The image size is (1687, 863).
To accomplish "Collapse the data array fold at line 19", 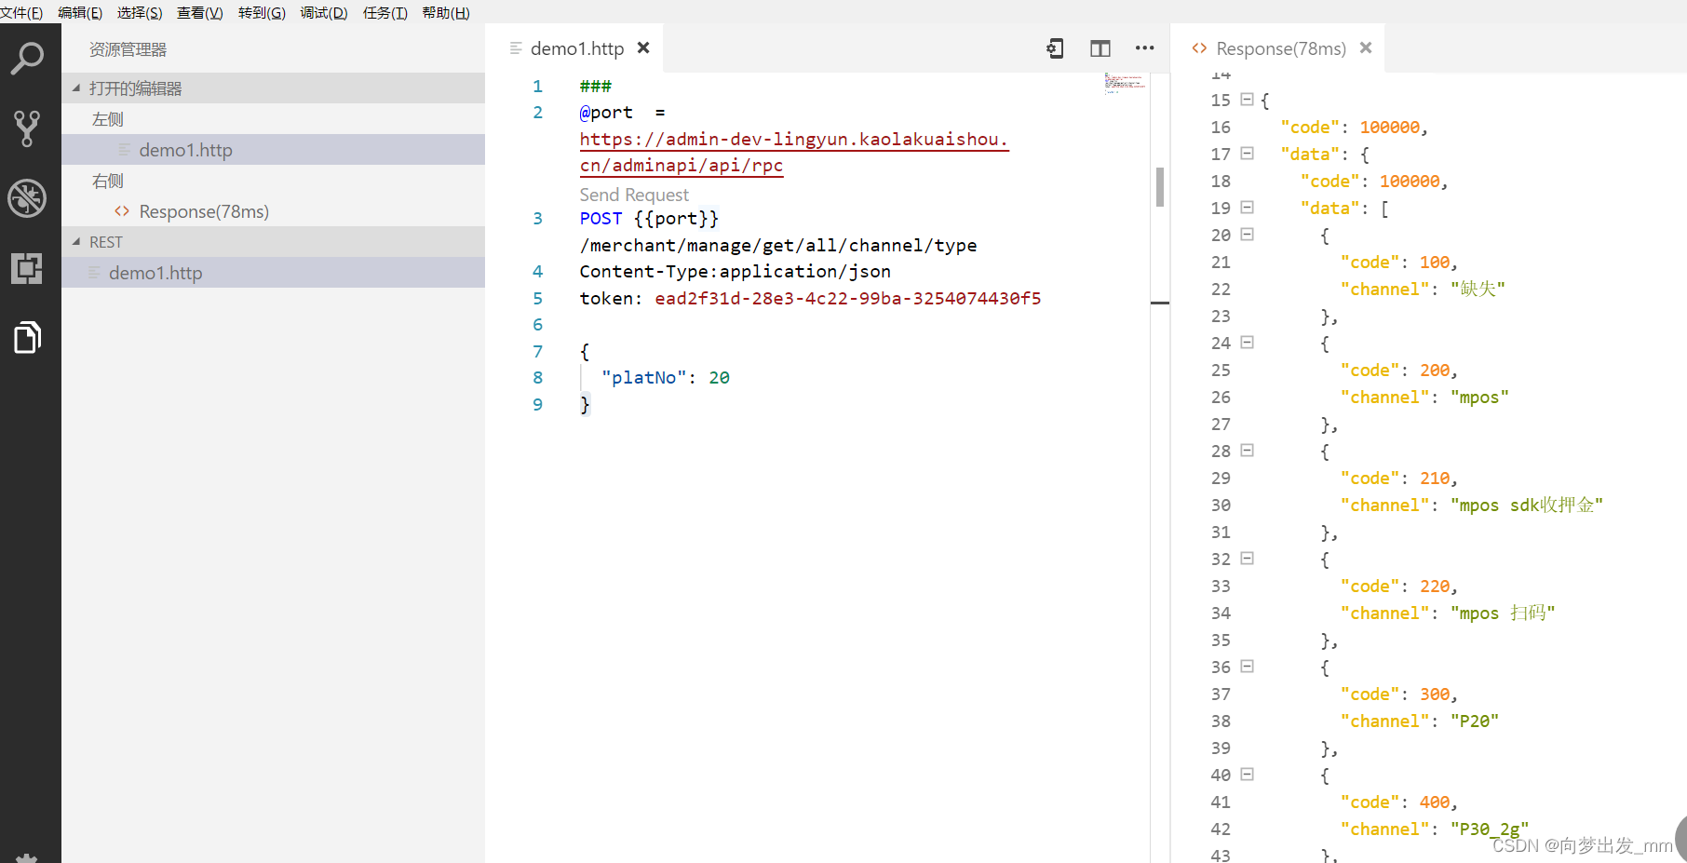I will point(1248,207).
